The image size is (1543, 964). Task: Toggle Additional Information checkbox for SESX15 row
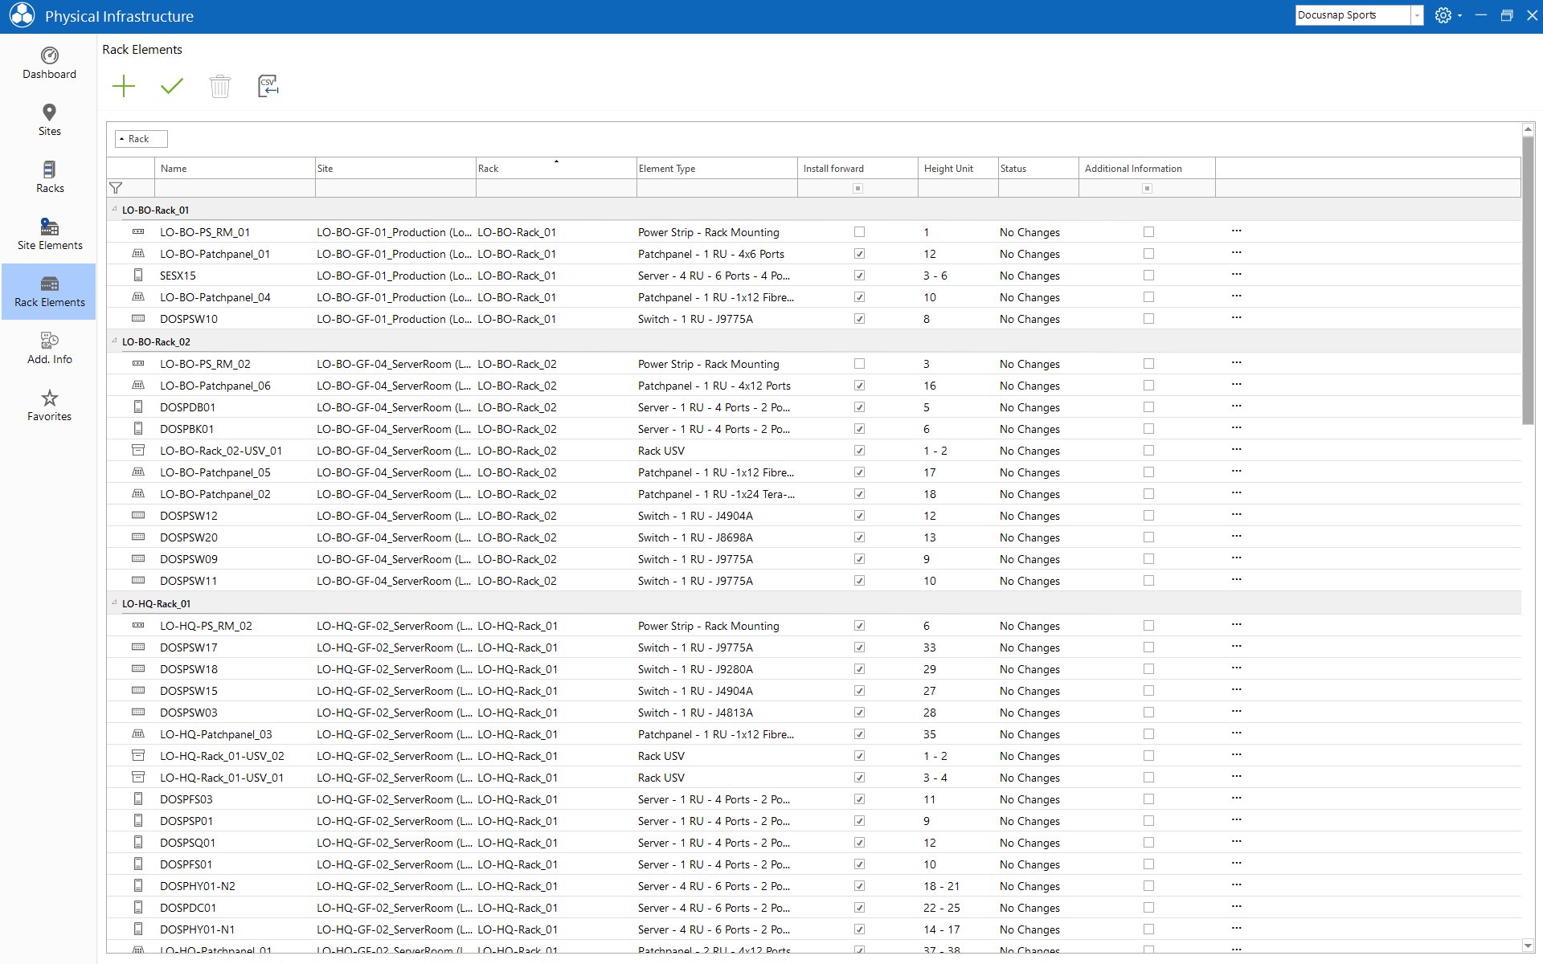pos(1148,276)
